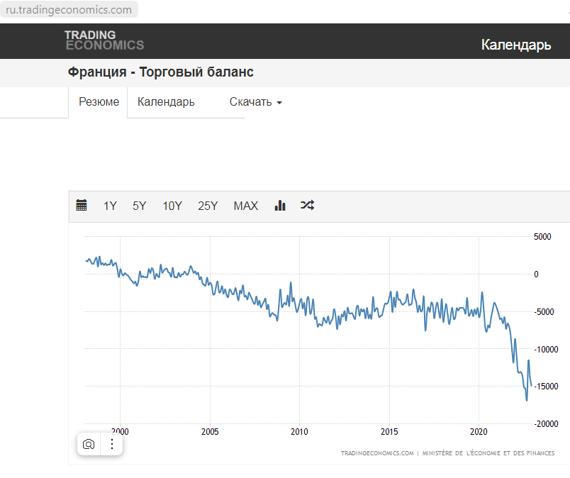Viewport: 570px width, 478px height.
Task: Select the 25Y time range
Action: [x=208, y=206]
